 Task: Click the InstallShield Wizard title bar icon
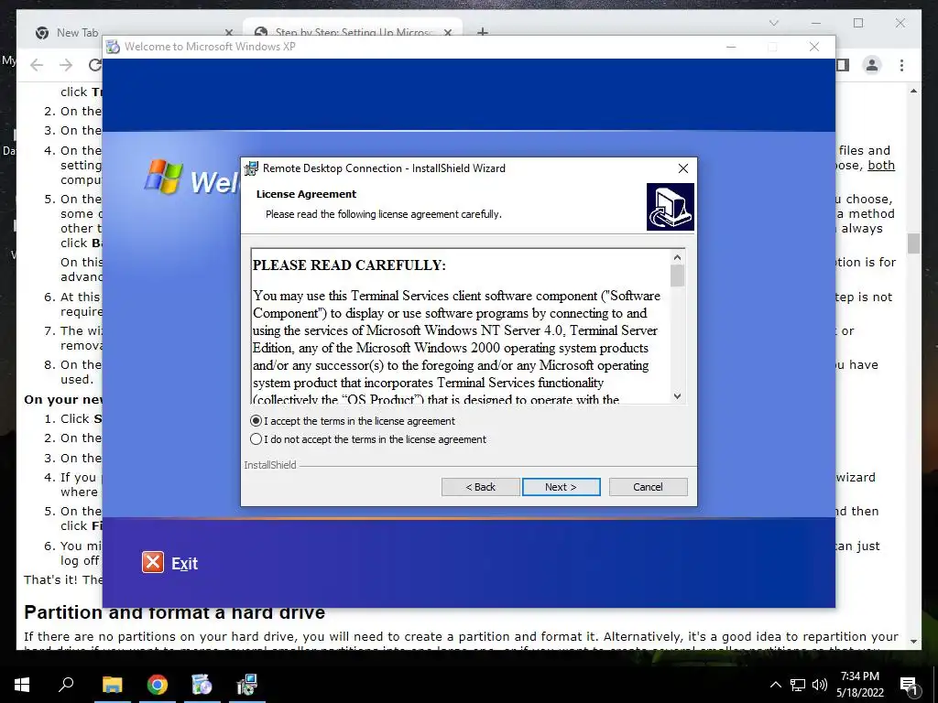pyautogui.click(x=252, y=168)
